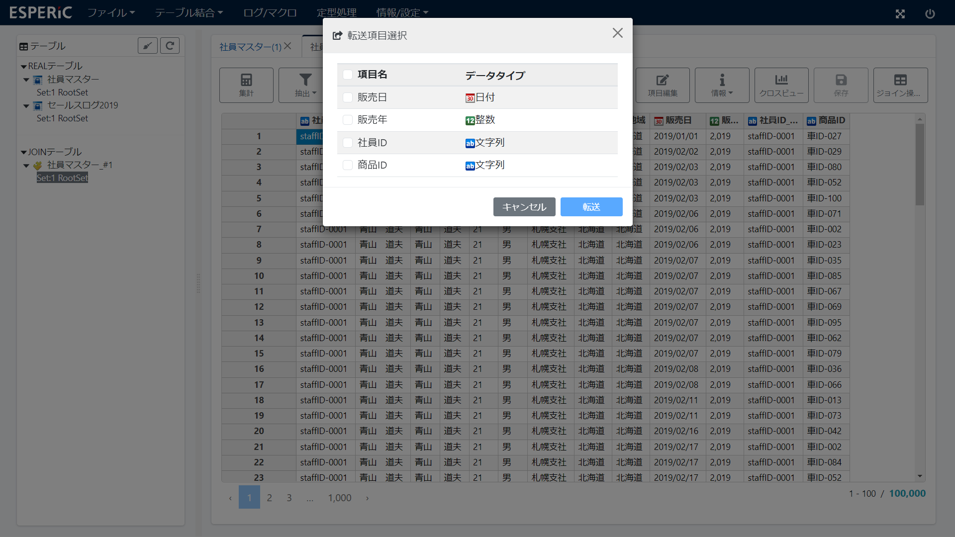Click the fullscreen expand icon in header

(900, 14)
